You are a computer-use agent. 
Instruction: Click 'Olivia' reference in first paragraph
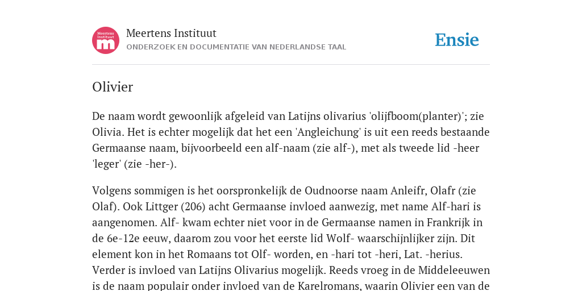point(106,132)
